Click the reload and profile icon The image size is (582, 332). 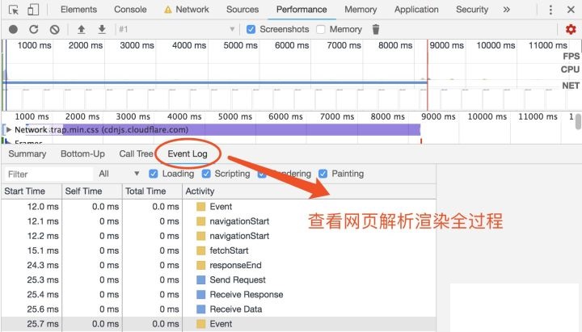tap(34, 29)
